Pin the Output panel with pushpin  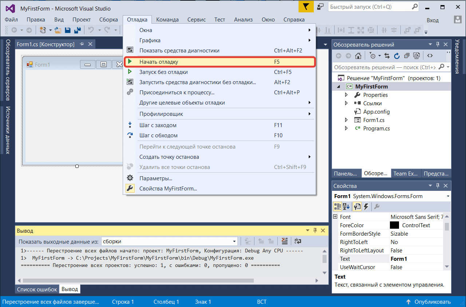tap(315, 231)
